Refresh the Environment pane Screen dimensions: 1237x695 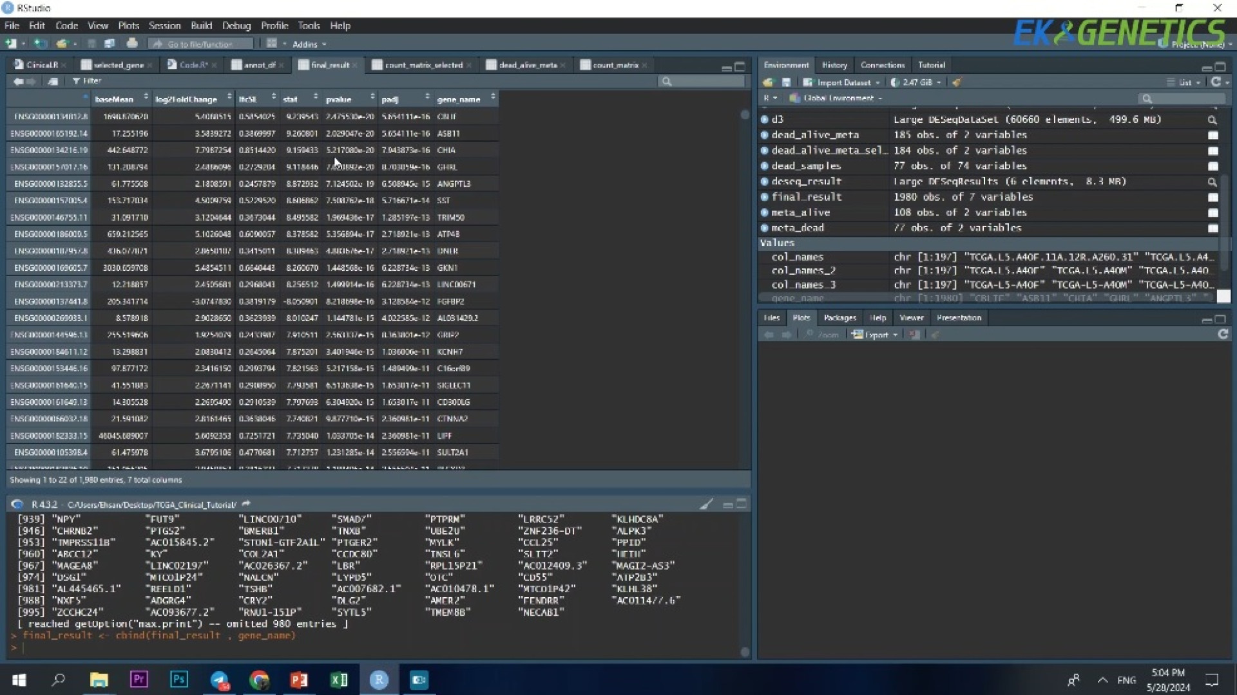[1216, 82]
